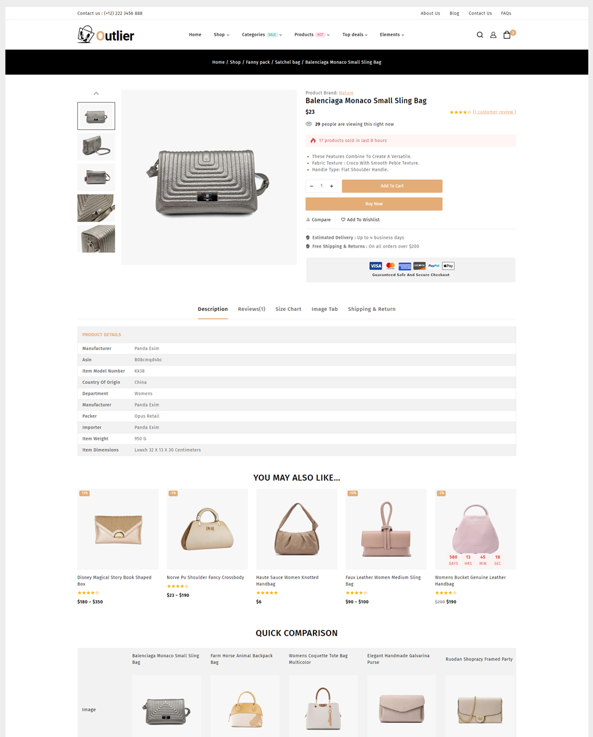Click the Add To Cart button
593x737 pixels.
pyautogui.click(x=392, y=186)
